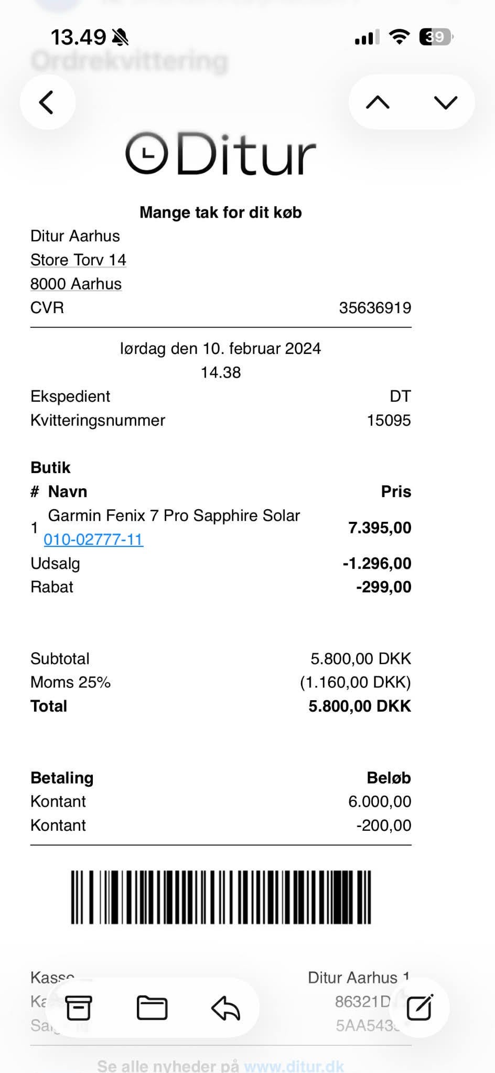The image size is (495, 1073).
Task: Tap the receipt barcode
Action: tap(221, 897)
